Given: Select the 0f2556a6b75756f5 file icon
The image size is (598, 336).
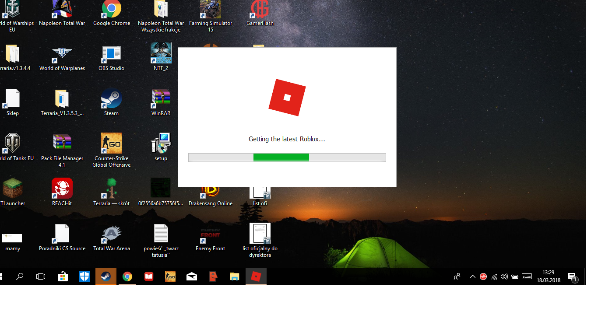Looking at the screenshot, I should (x=161, y=192).
